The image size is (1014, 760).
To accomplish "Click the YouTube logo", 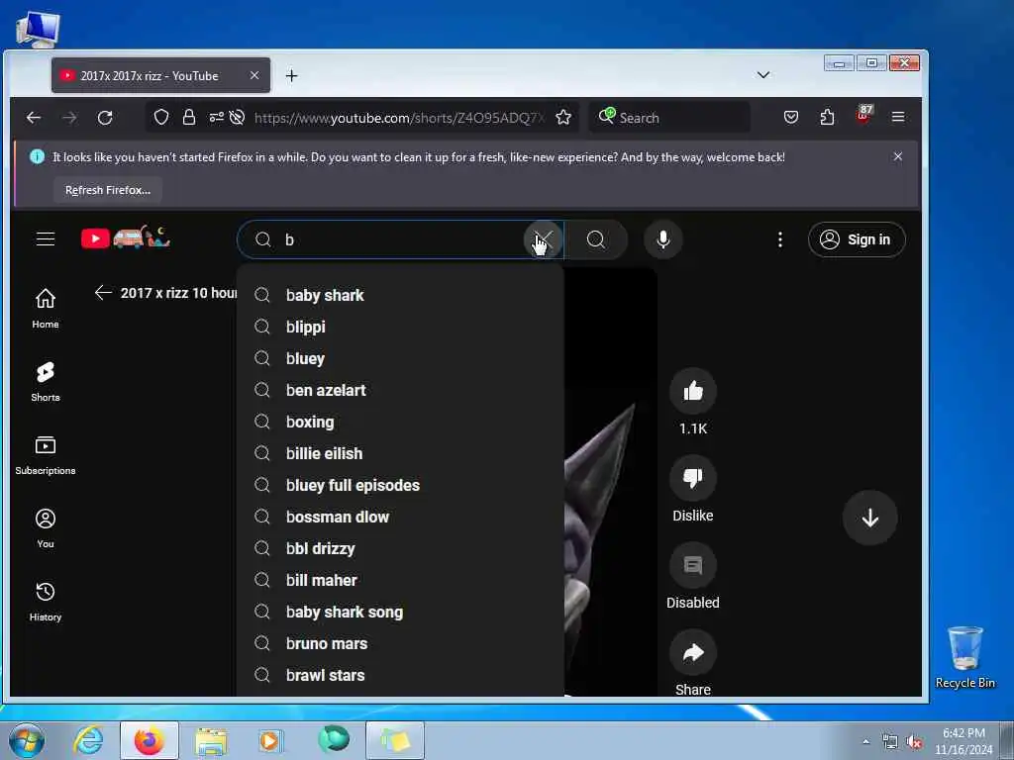I will click(x=126, y=237).
